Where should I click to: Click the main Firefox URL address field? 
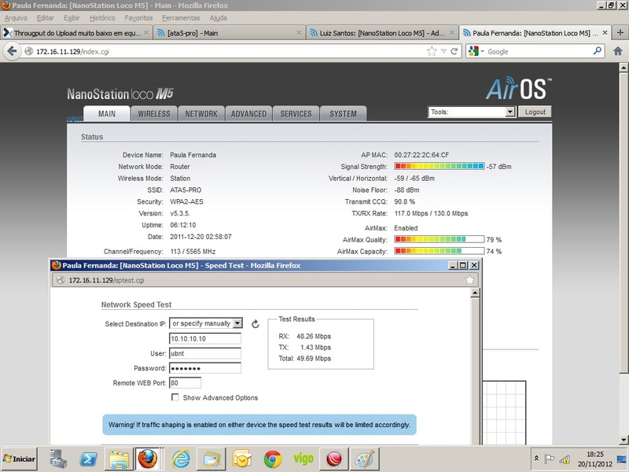coord(229,51)
